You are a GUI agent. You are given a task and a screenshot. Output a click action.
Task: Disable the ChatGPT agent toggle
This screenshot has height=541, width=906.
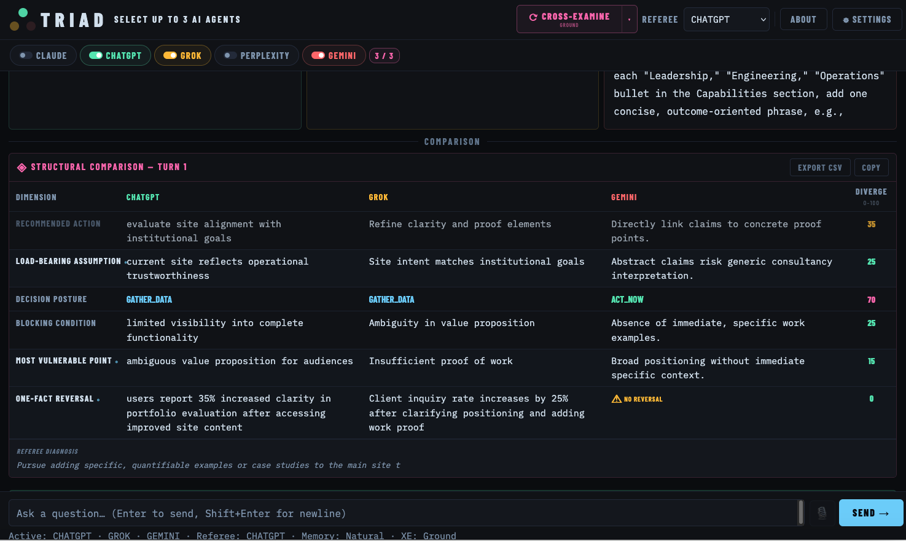(x=96, y=55)
